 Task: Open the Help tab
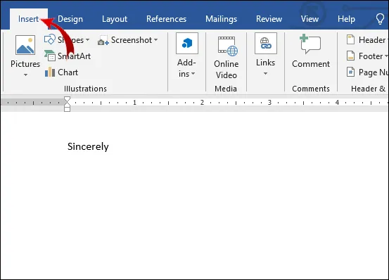point(346,19)
